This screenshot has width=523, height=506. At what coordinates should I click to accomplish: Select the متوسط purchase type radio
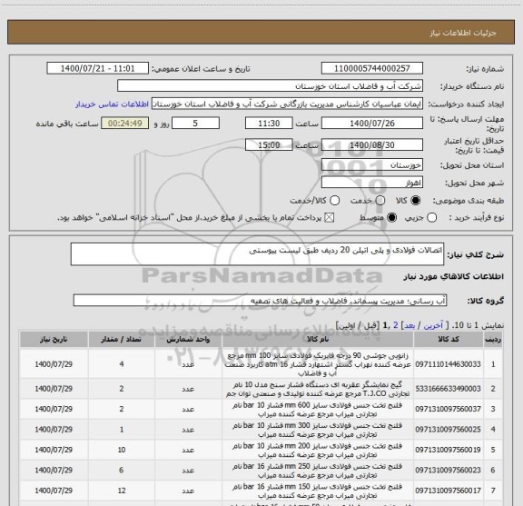(x=391, y=218)
